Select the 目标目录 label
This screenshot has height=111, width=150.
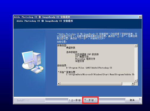(62, 65)
